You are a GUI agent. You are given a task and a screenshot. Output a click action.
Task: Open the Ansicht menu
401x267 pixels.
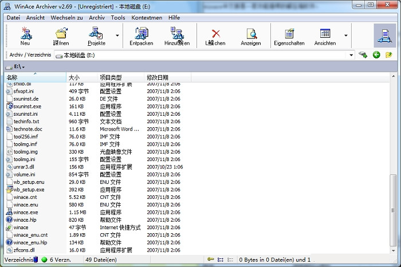(36, 18)
